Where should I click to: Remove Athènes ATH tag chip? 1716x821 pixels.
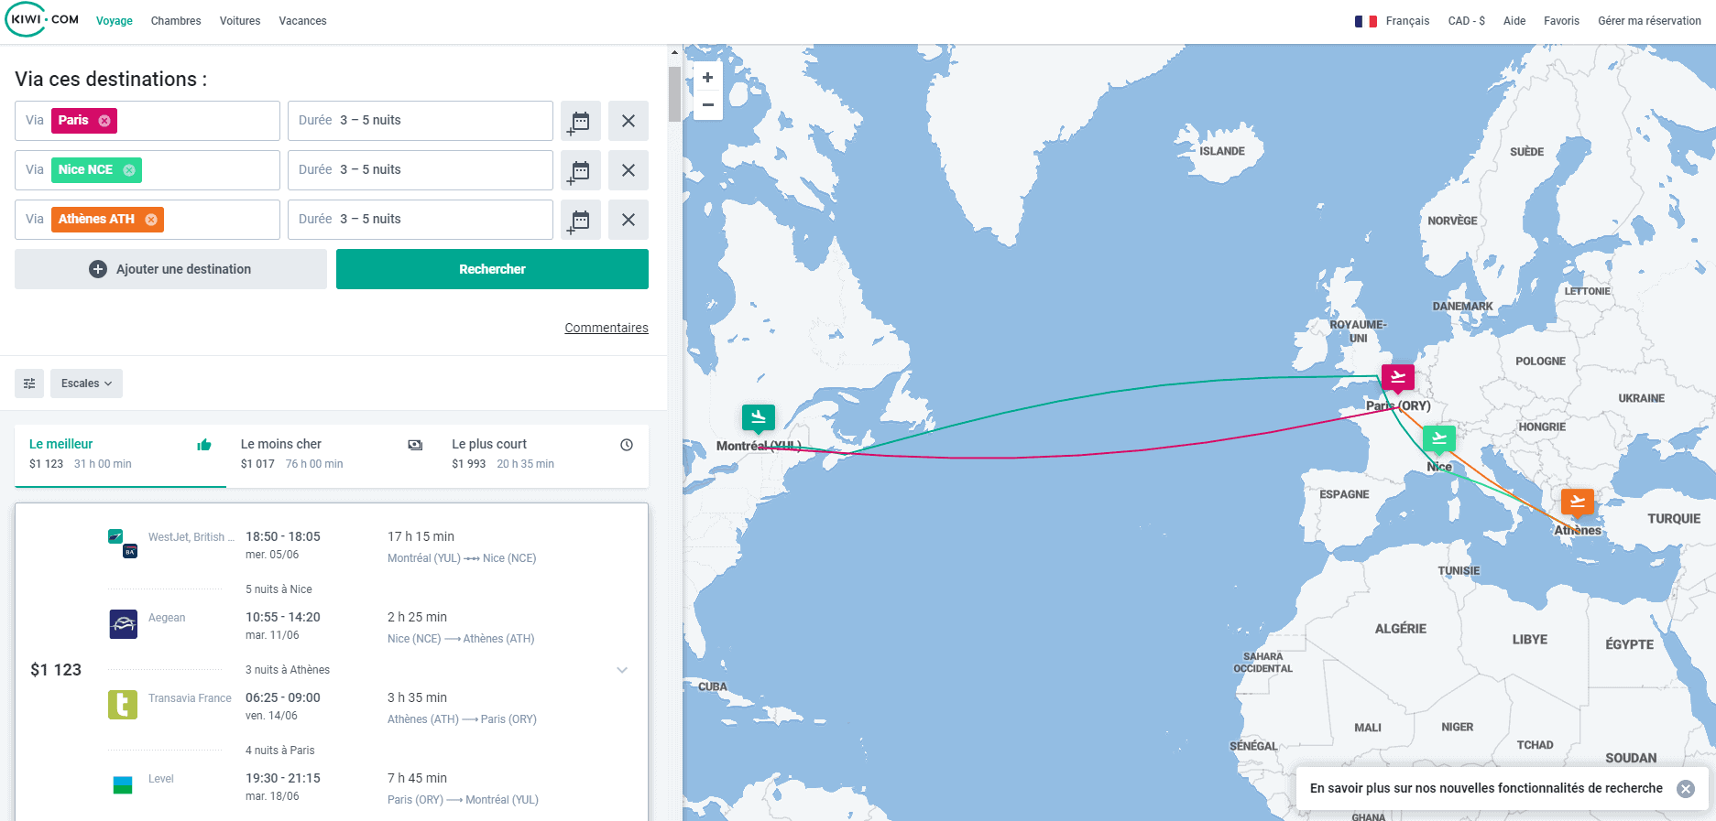(151, 220)
